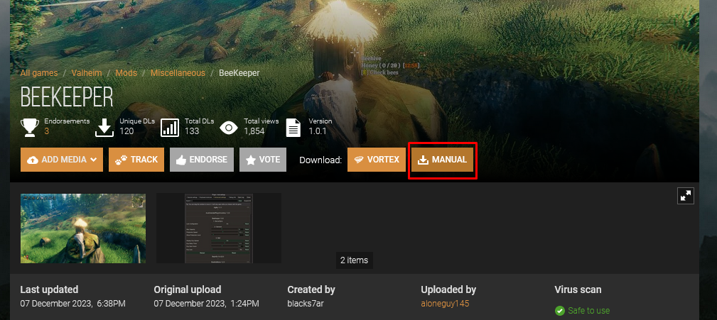Click the Vote button
Screen dimensions: 717x320
(263, 160)
